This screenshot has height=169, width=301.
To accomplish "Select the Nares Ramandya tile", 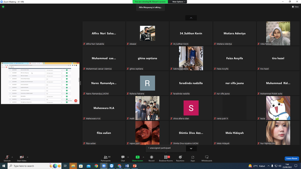I will coord(104,83).
